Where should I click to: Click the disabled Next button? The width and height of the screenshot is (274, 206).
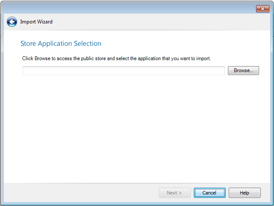pos(174,193)
